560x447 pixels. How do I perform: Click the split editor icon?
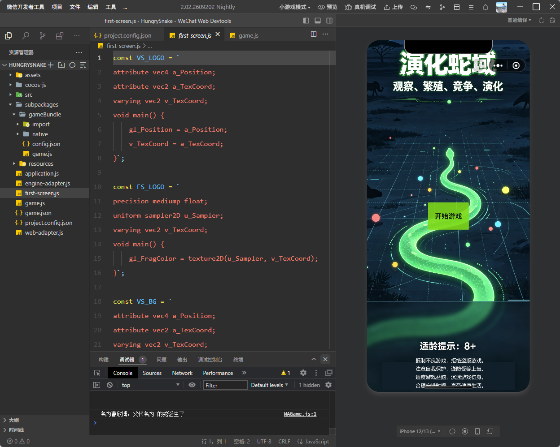click(314, 34)
